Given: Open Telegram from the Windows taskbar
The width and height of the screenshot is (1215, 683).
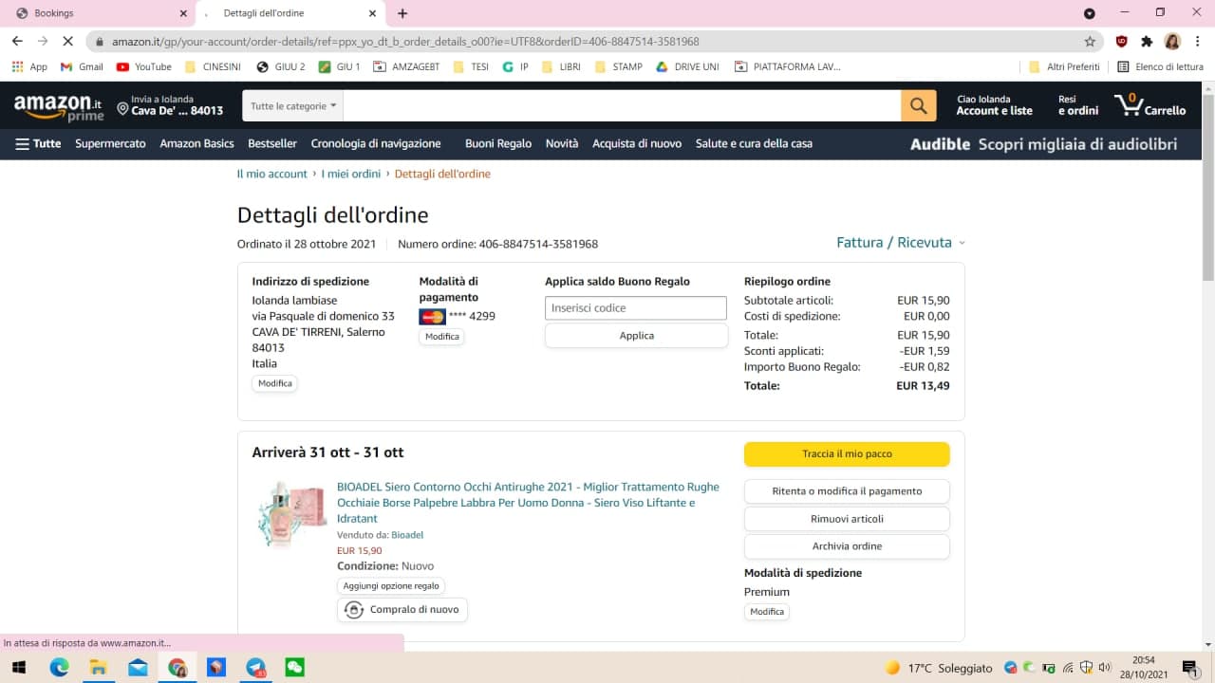Looking at the screenshot, I should pos(256,668).
